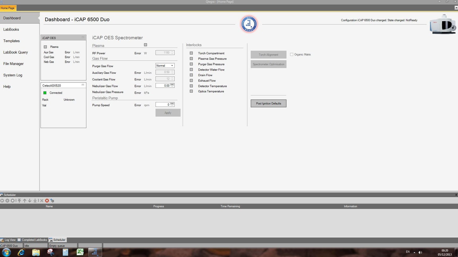Move queue item down one position

[x=30, y=201]
